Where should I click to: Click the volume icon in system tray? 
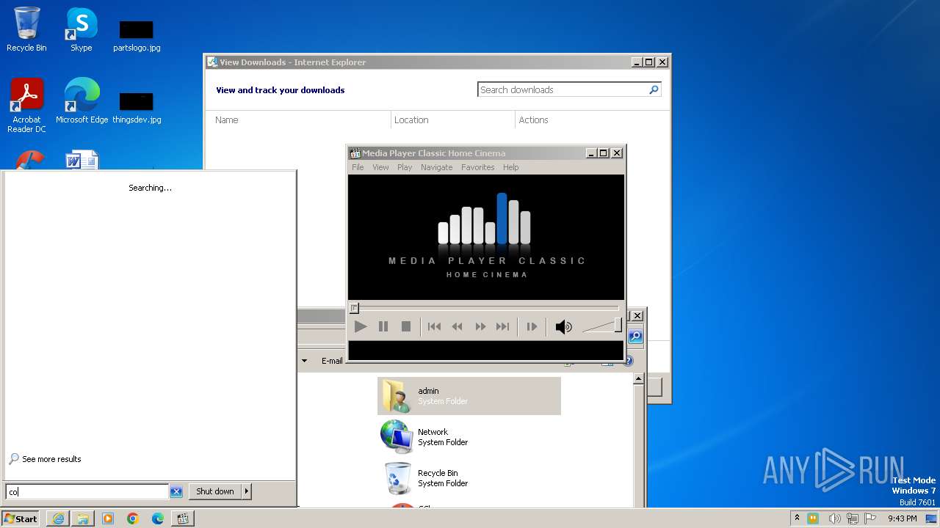[x=834, y=518]
